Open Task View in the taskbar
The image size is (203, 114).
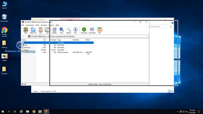coord(15,111)
